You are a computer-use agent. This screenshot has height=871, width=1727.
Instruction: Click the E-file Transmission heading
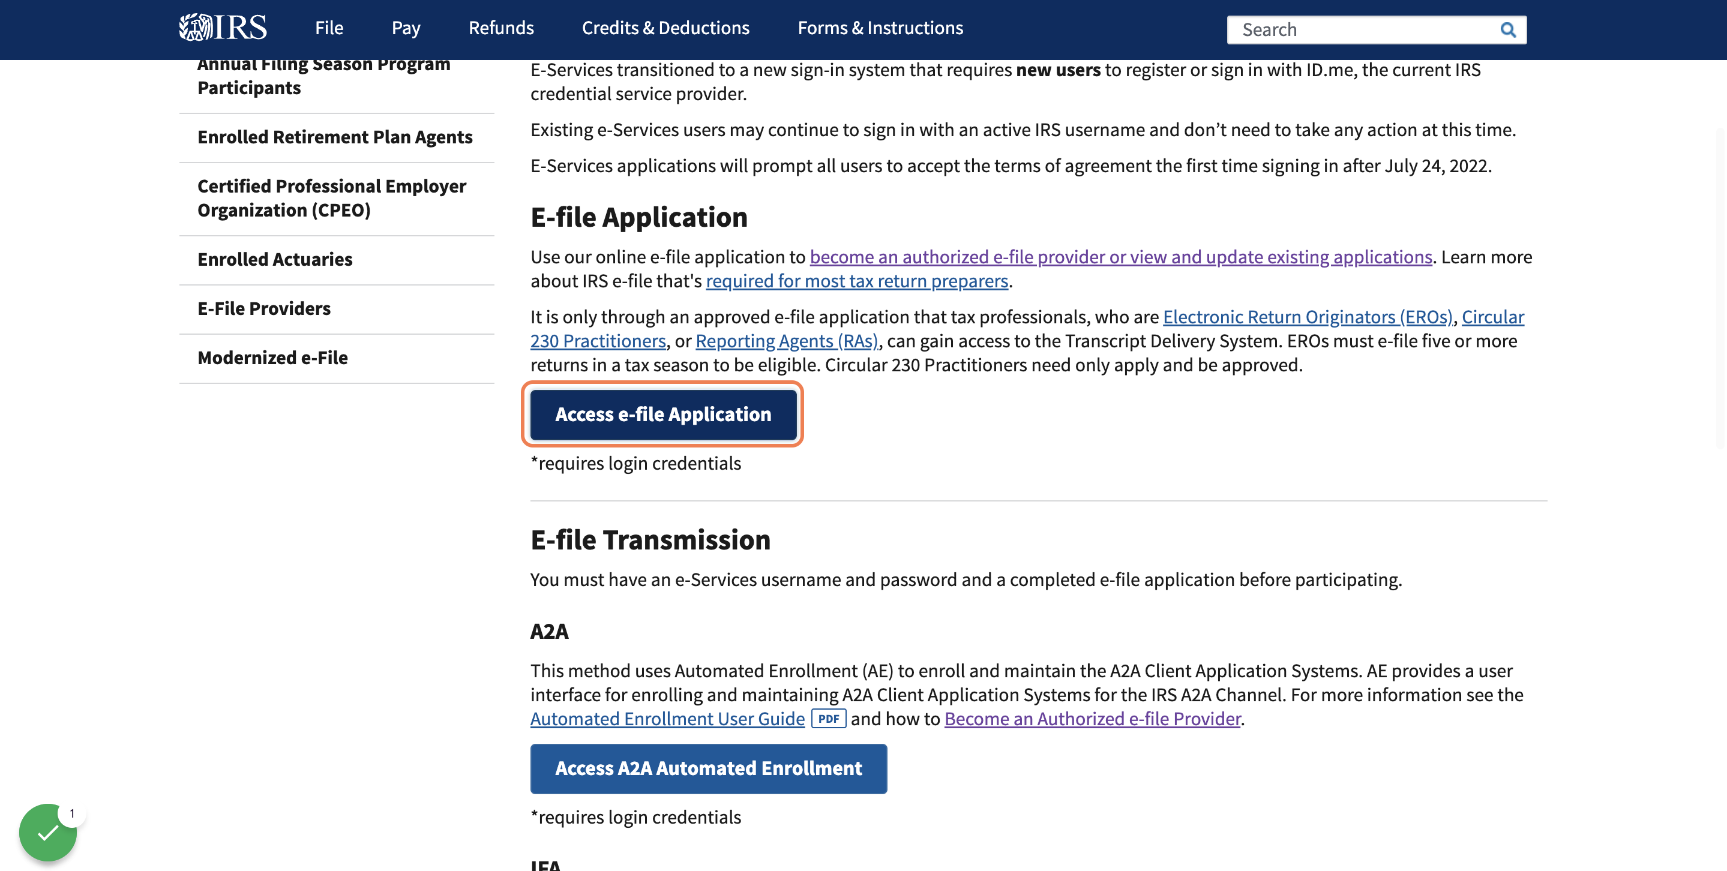650,539
